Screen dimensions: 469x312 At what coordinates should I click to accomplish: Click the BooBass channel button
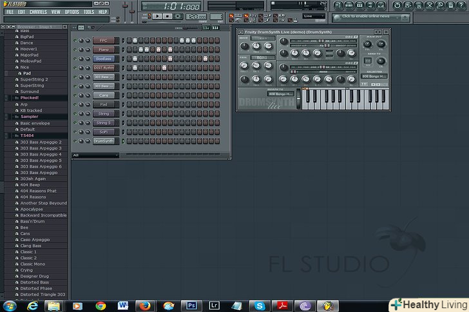104,59
